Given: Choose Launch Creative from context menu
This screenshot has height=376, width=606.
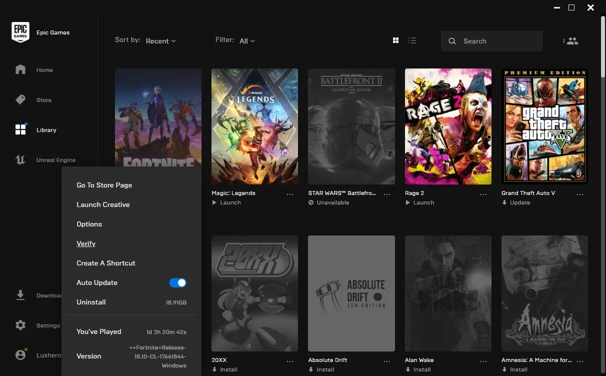Looking at the screenshot, I should (x=103, y=204).
